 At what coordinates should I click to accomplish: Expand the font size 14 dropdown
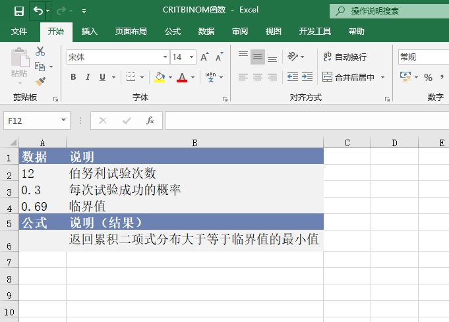[192, 57]
